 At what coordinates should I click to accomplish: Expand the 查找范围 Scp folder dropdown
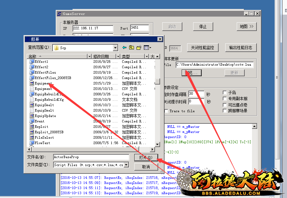click(115, 48)
